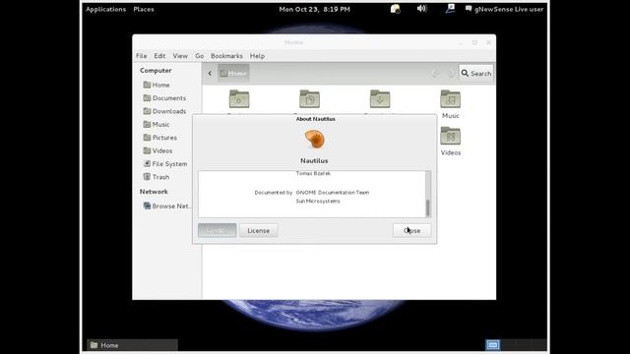Screen dimensions: 630x354
Task: Open the File menu
Action: pyautogui.click(x=141, y=56)
